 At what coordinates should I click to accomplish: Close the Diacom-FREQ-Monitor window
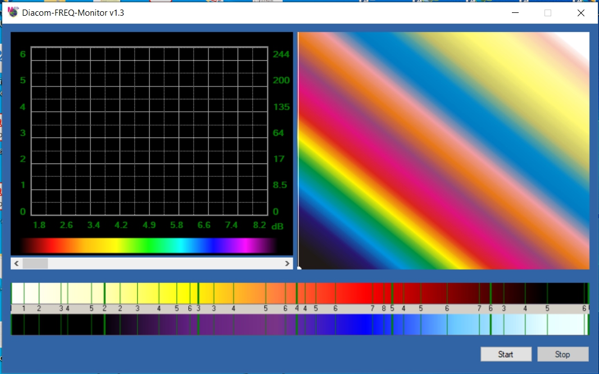[x=580, y=12]
